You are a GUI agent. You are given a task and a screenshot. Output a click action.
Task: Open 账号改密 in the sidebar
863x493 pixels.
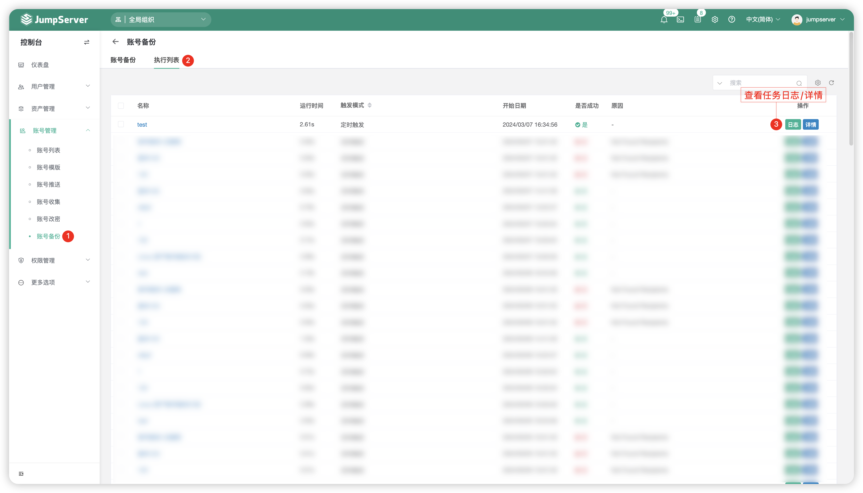[48, 219]
